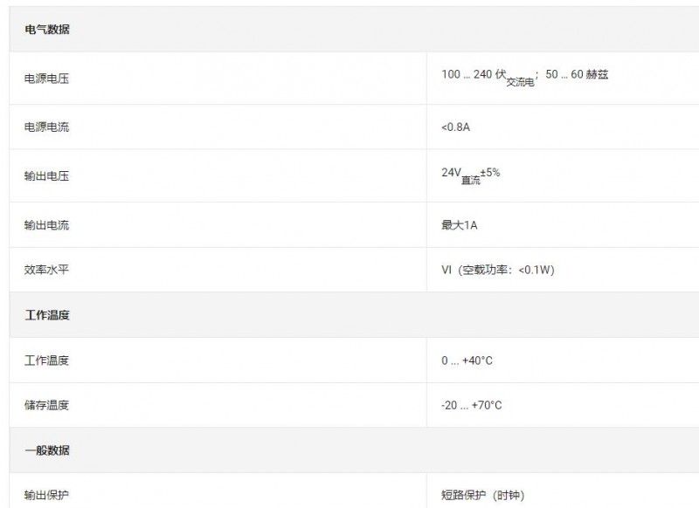Click the 工作温度 section header
Screen dimensions: 699x508
pyautogui.click(x=47, y=315)
